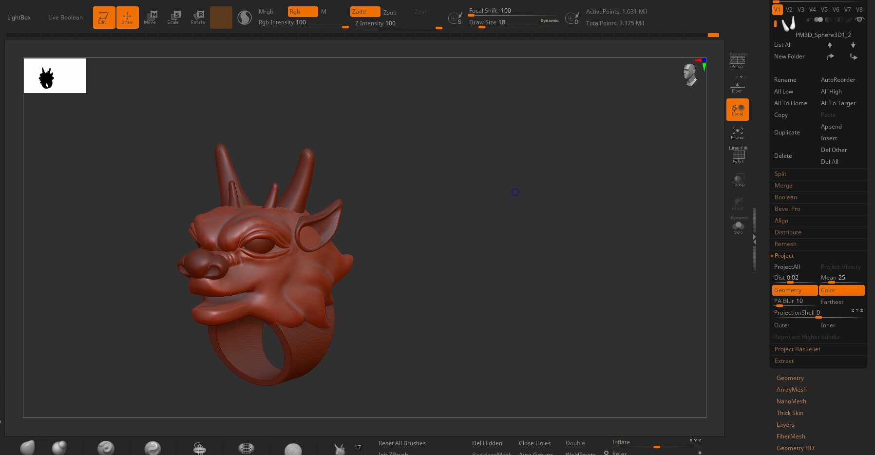Expand the Geometry HD palette section
The image size is (875, 455).
point(795,448)
